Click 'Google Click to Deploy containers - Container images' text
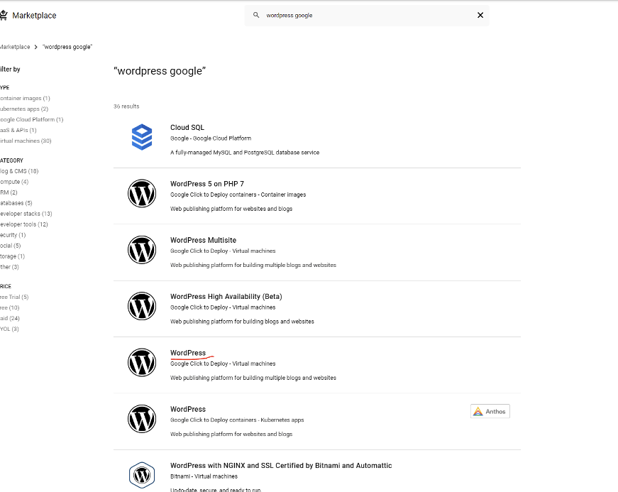The height and width of the screenshot is (492, 618). (238, 195)
